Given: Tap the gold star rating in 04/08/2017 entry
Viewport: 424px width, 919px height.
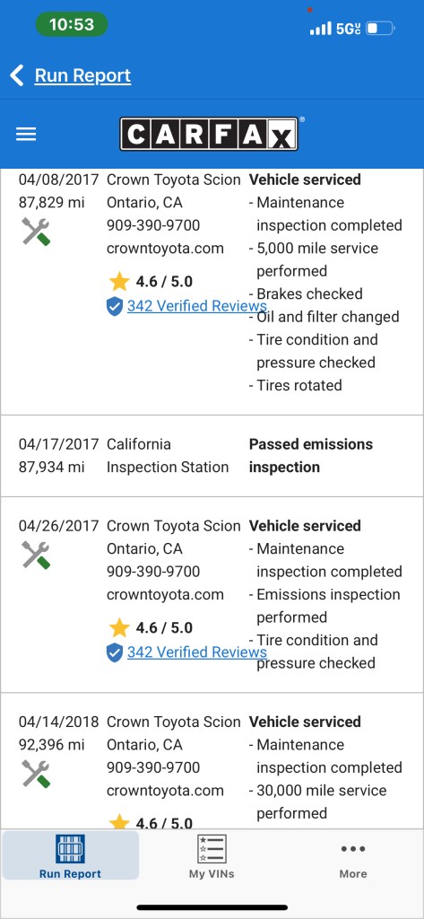Looking at the screenshot, I should coord(119,282).
